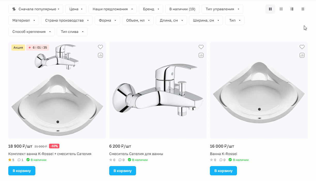
Task: Click compare icon on Сателия faucet card
Action: tap(201, 55)
